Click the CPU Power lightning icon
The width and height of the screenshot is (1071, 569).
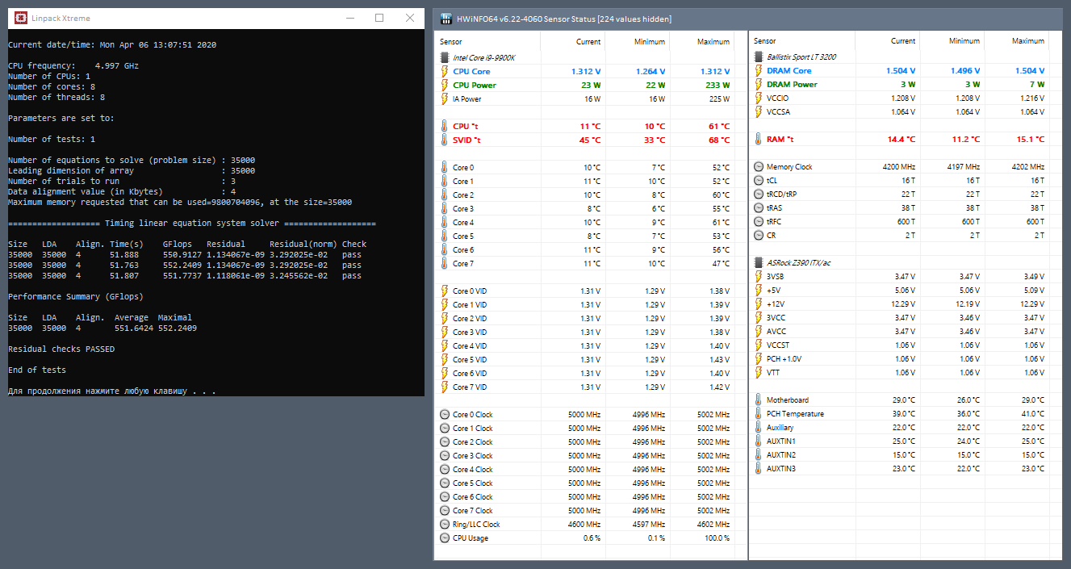point(444,85)
